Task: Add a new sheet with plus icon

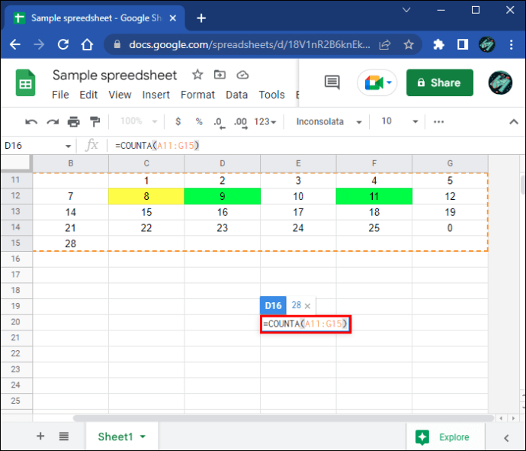Action: (40, 436)
